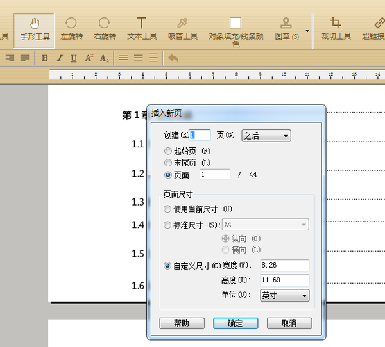Click heading 1.3 in the document
The height and width of the screenshot is (347, 385).
click(138, 202)
